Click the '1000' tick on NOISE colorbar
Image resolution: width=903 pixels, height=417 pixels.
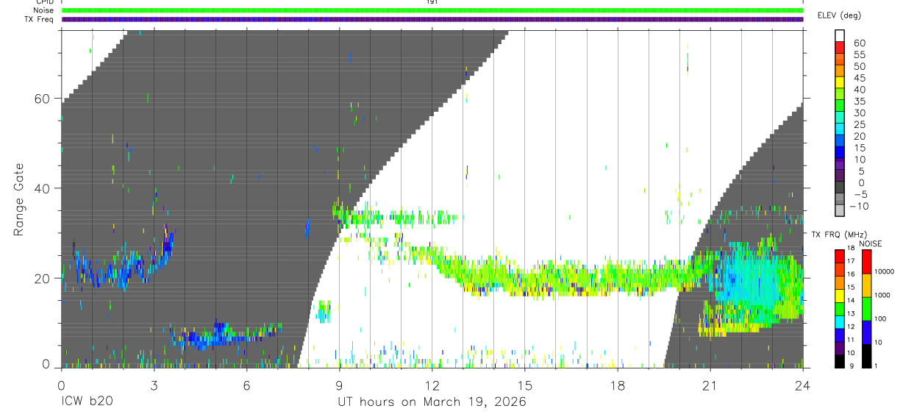tap(884, 295)
